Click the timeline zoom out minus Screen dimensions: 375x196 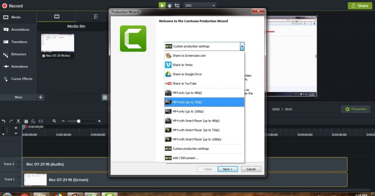point(63,121)
